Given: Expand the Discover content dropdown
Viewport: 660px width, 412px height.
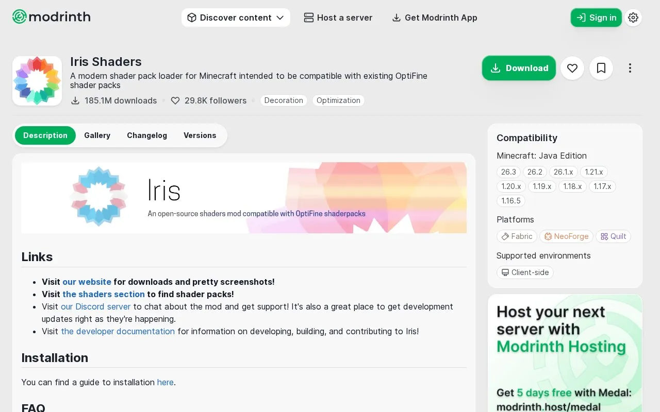Looking at the screenshot, I should (236, 18).
